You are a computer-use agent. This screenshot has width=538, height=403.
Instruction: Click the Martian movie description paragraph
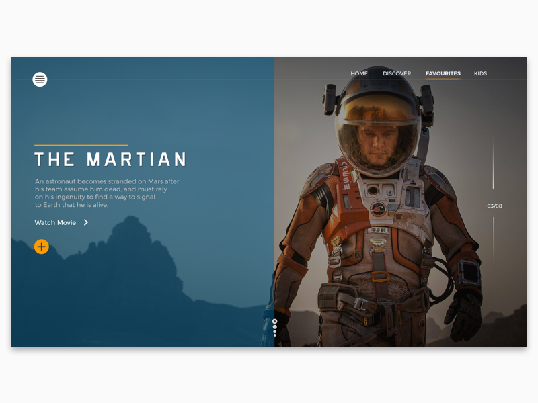(107, 193)
